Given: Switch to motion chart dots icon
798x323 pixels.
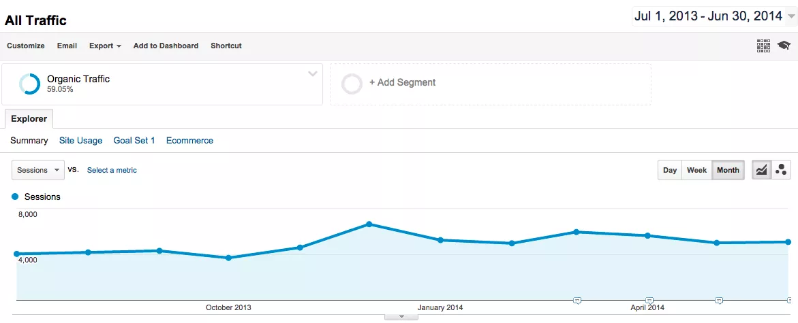Looking at the screenshot, I should tap(781, 170).
